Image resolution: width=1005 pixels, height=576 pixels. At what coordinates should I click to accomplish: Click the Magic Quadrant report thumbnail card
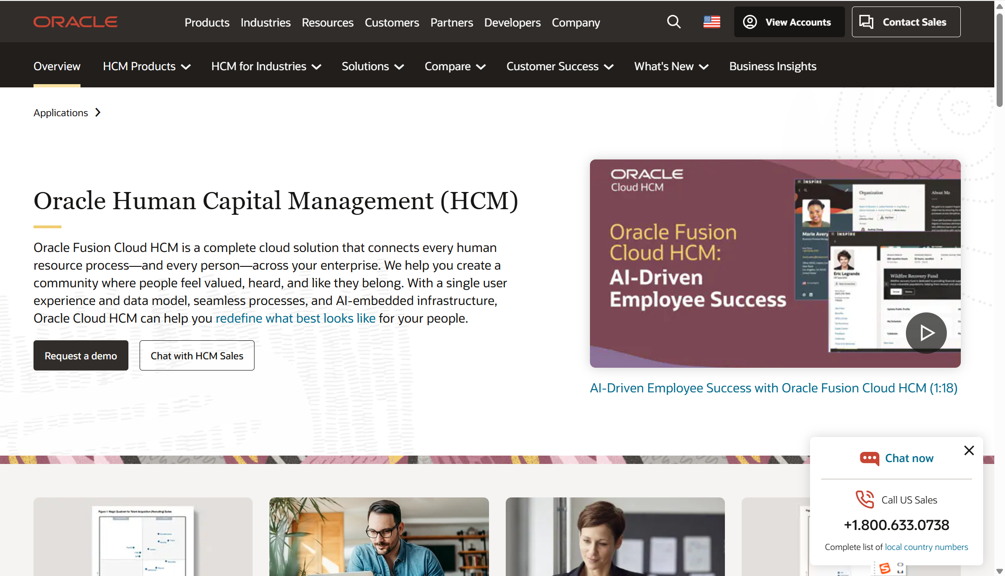pos(143,536)
